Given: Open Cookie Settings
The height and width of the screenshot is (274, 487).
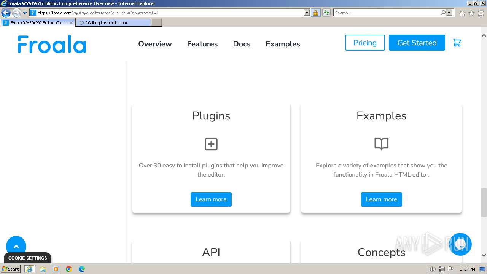Looking at the screenshot, I should [x=27, y=258].
